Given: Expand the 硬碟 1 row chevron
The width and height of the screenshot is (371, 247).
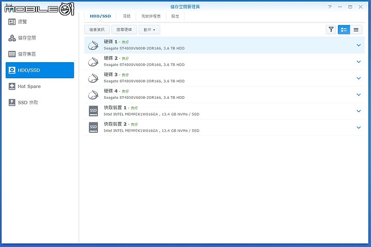Looking at the screenshot, I should coord(359,45).
